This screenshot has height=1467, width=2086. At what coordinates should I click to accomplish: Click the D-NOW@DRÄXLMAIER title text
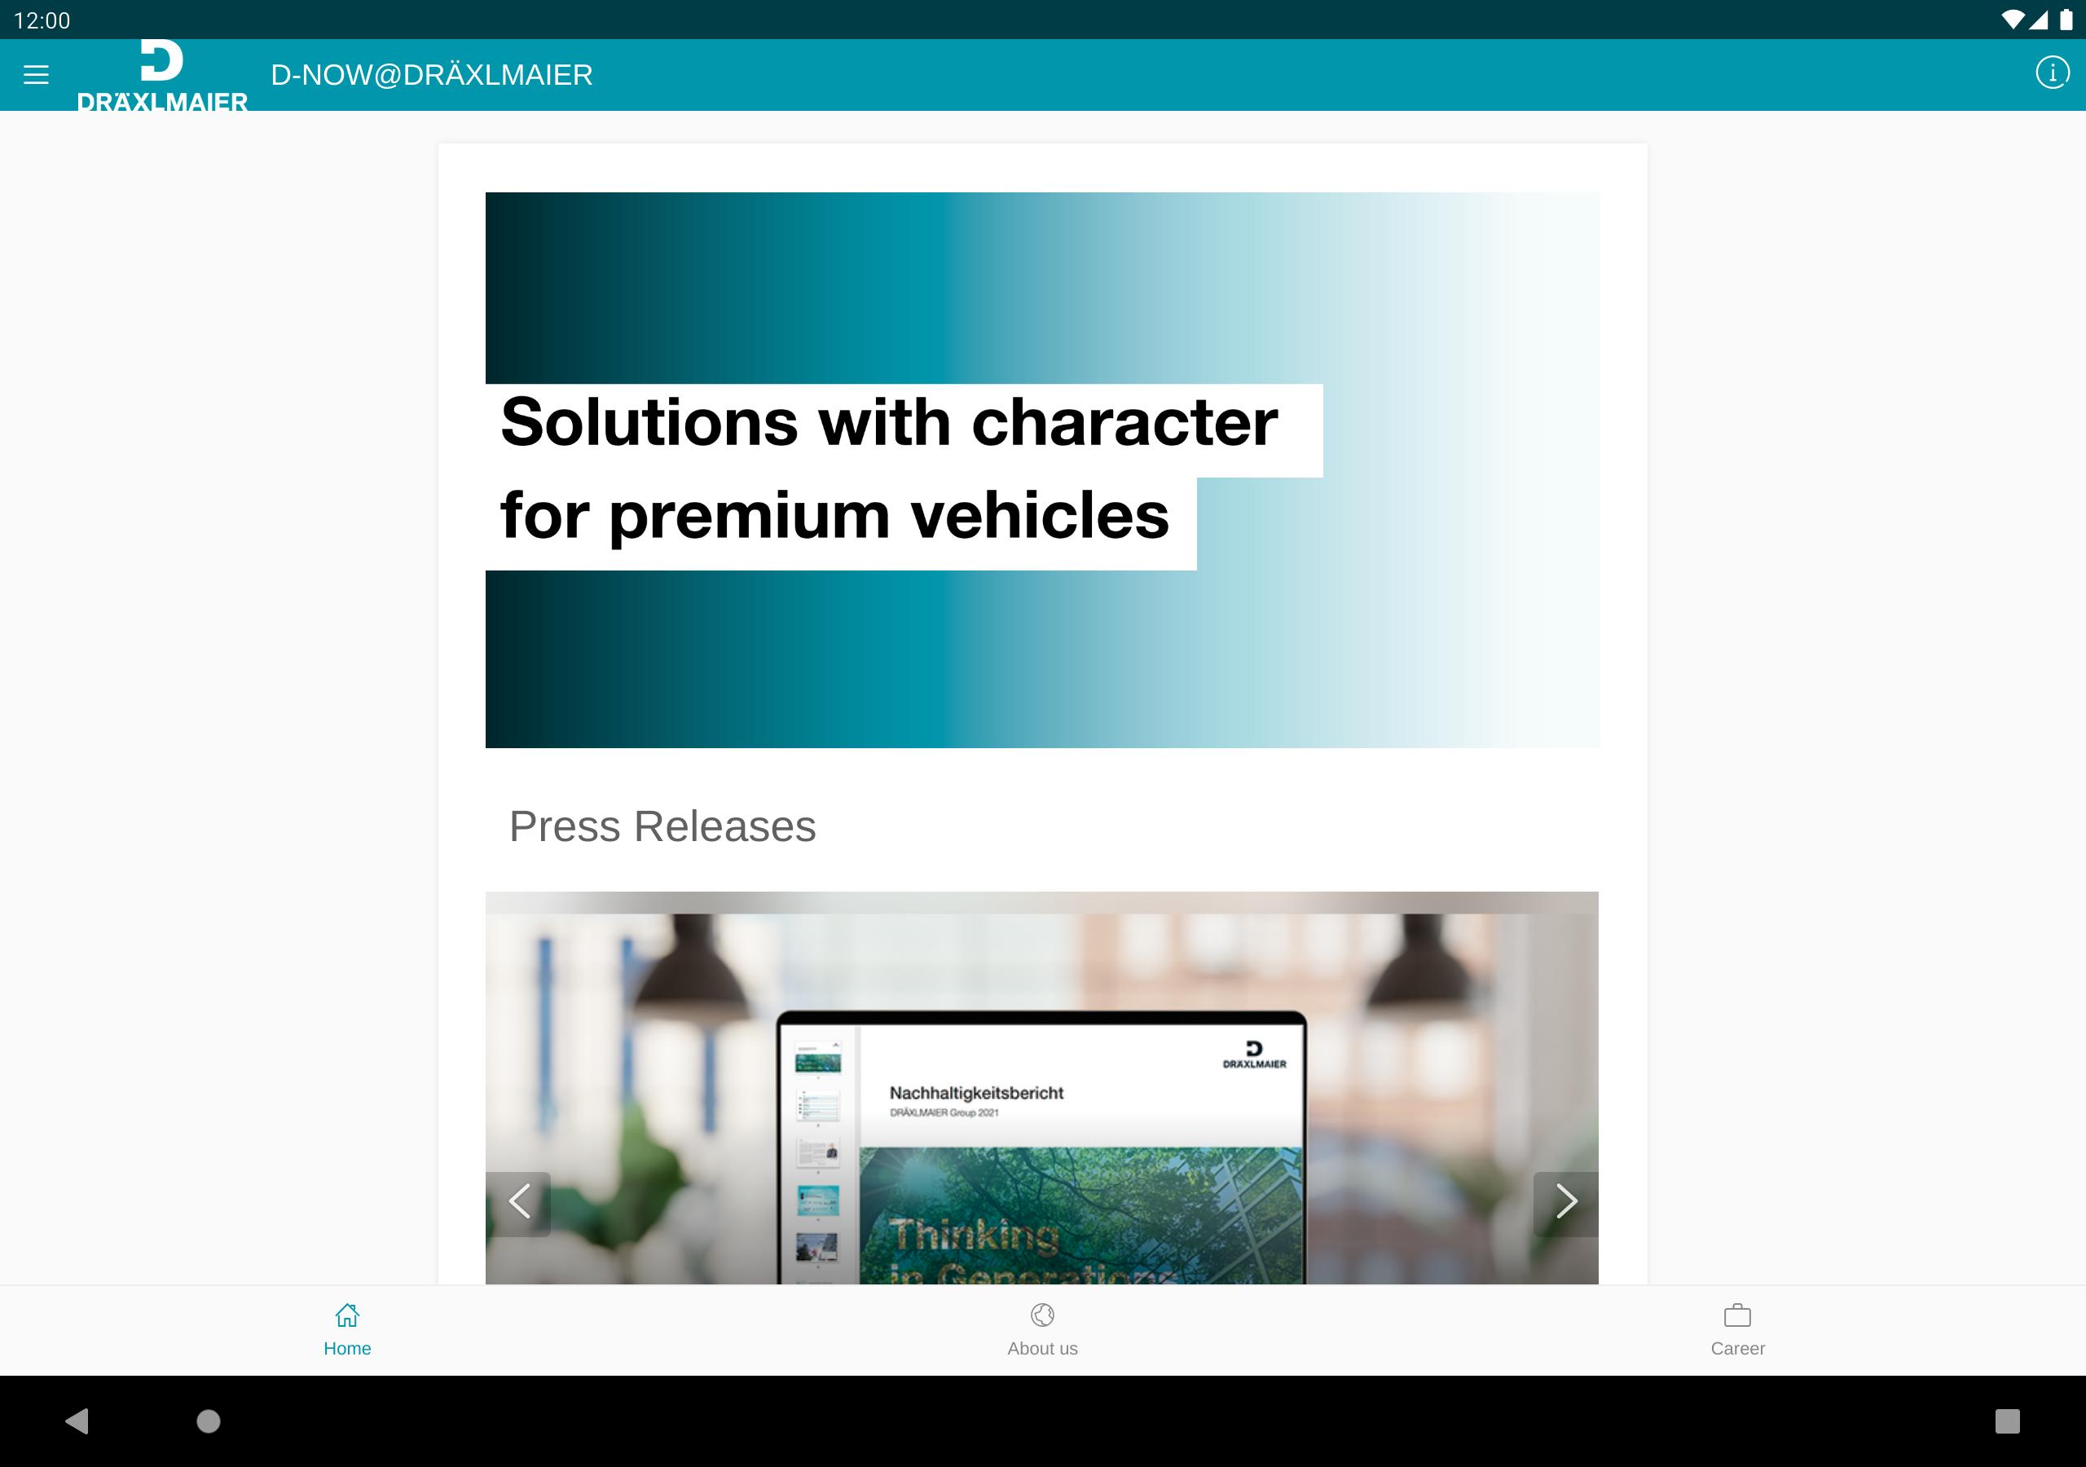coord(432,74)
